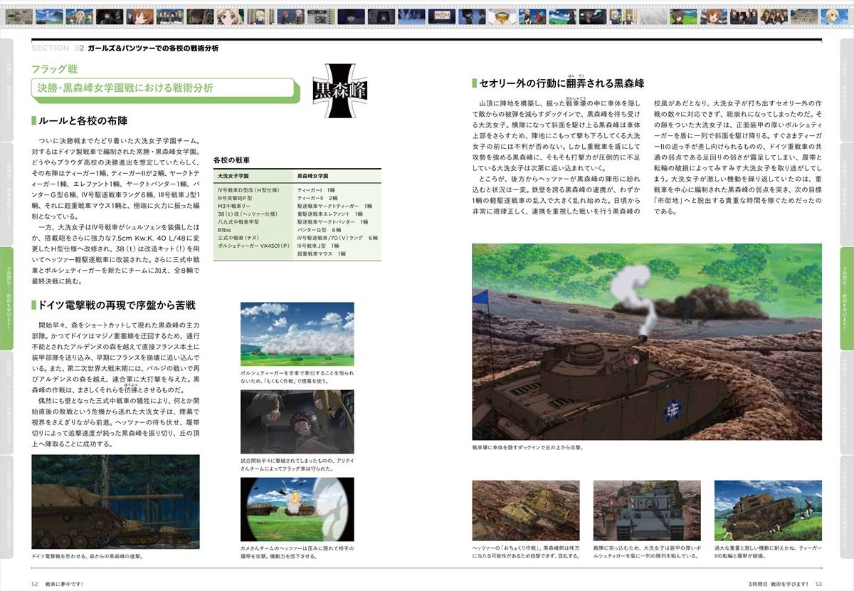Click the ドイツ電撃戦の再現で序盤から苦戦 heading

(x=114, y=305)
